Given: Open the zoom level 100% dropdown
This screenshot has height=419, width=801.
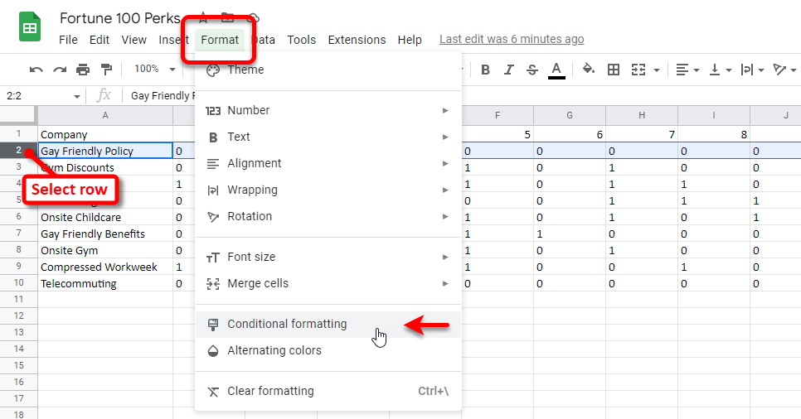Looking at the screenshot, I should pyautogui.click(x=155, y=69).
